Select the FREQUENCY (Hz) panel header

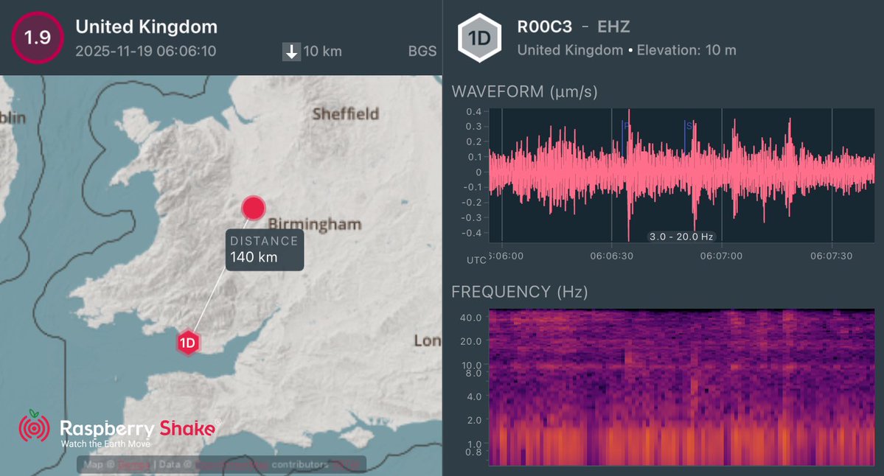(x=518, y=292)
